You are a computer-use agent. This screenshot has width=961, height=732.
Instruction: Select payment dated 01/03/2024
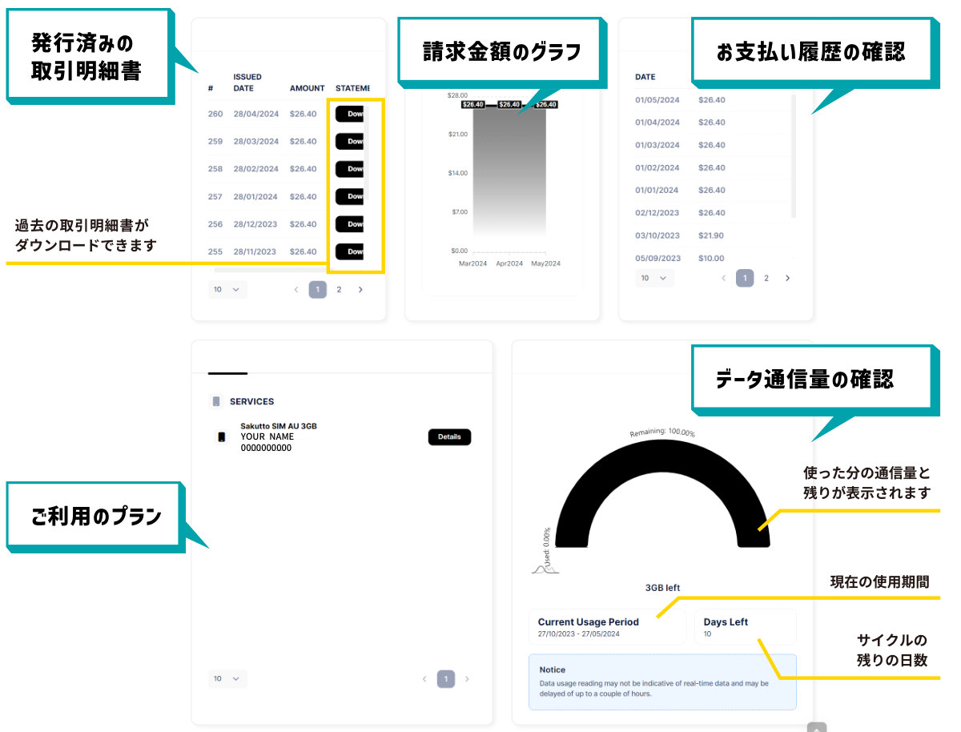point(657,145)
